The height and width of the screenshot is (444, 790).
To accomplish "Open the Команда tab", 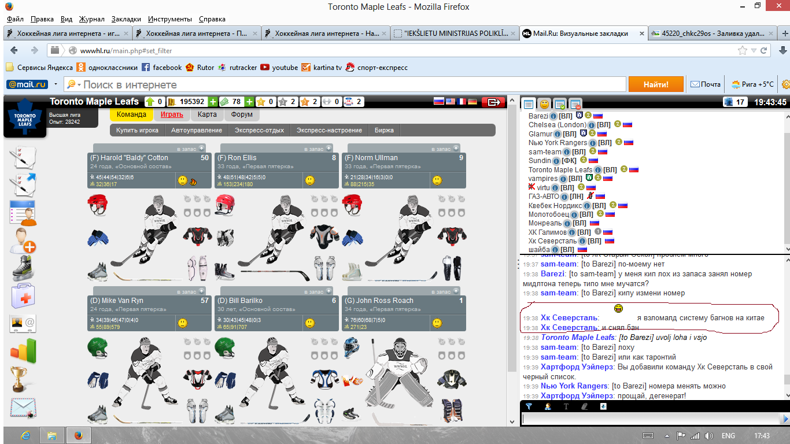I will coord(131,114).
